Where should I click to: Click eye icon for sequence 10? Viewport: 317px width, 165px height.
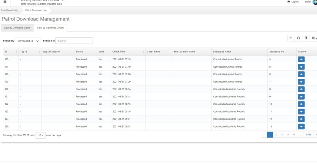301,104
